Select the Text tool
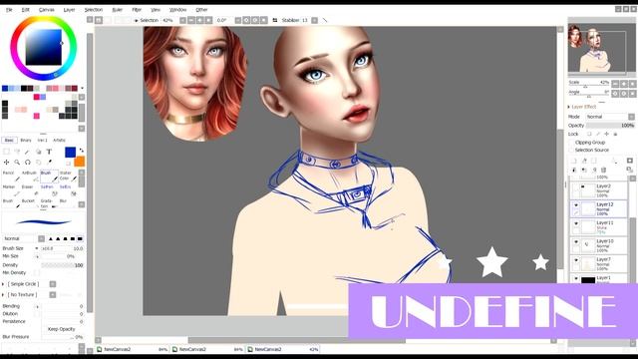 point(49,152)
